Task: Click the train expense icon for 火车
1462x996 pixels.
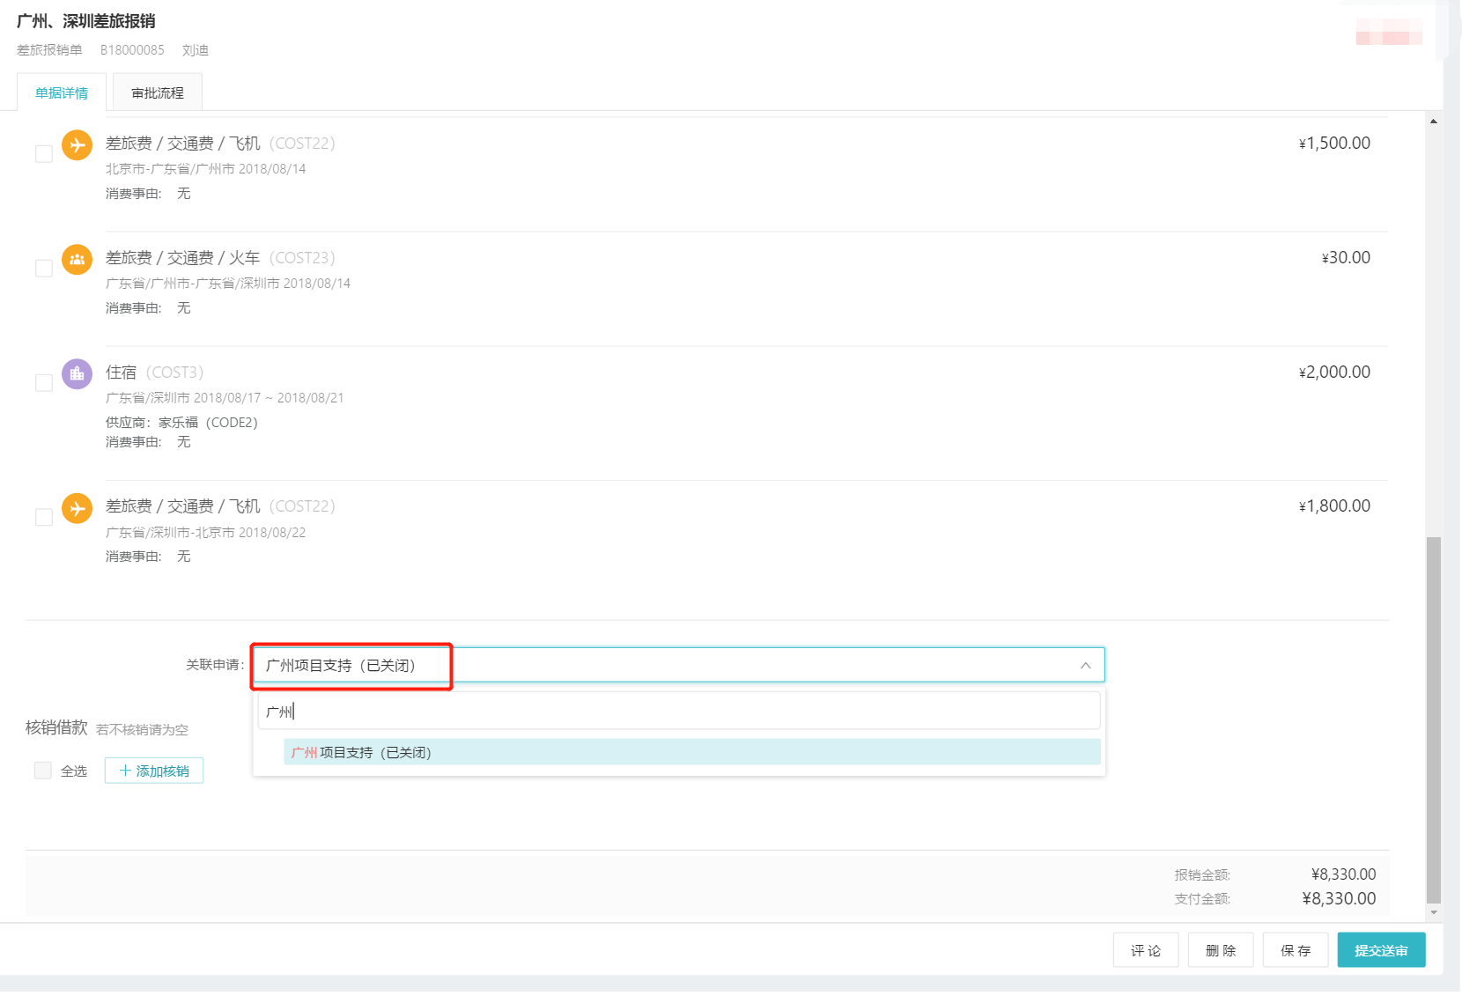Action: (x=77, y=259)
